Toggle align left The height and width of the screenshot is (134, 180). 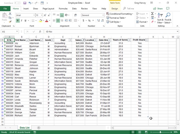[x=54, y=20]
